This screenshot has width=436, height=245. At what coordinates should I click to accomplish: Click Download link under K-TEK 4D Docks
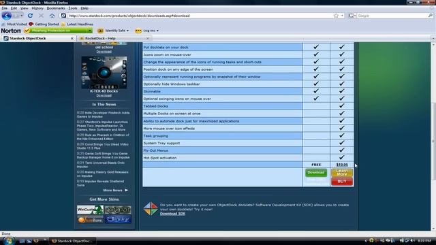[x=104, y=95]
